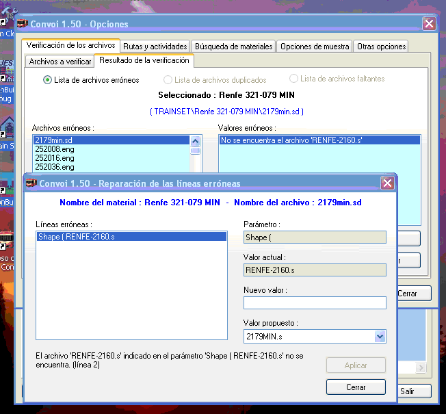Screen dimensions: 446x414
Task: Select Lista de archivos erróneos radio button
Action: [48, 80]
